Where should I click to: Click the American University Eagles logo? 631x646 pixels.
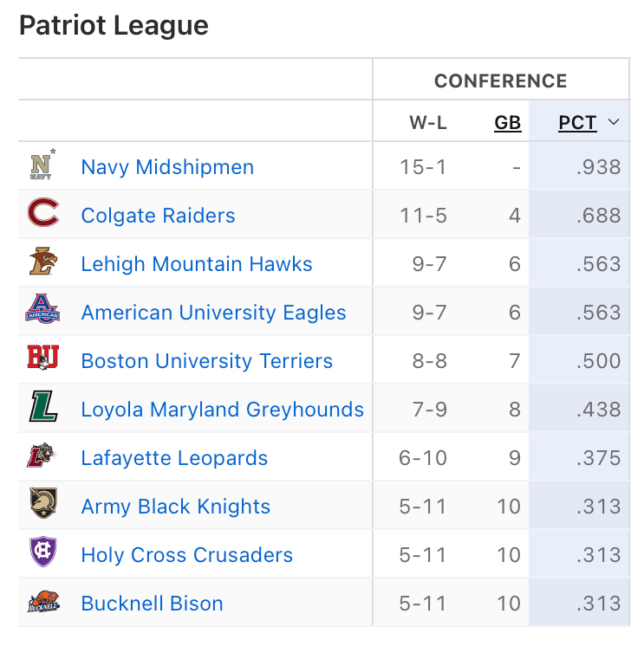42,311
